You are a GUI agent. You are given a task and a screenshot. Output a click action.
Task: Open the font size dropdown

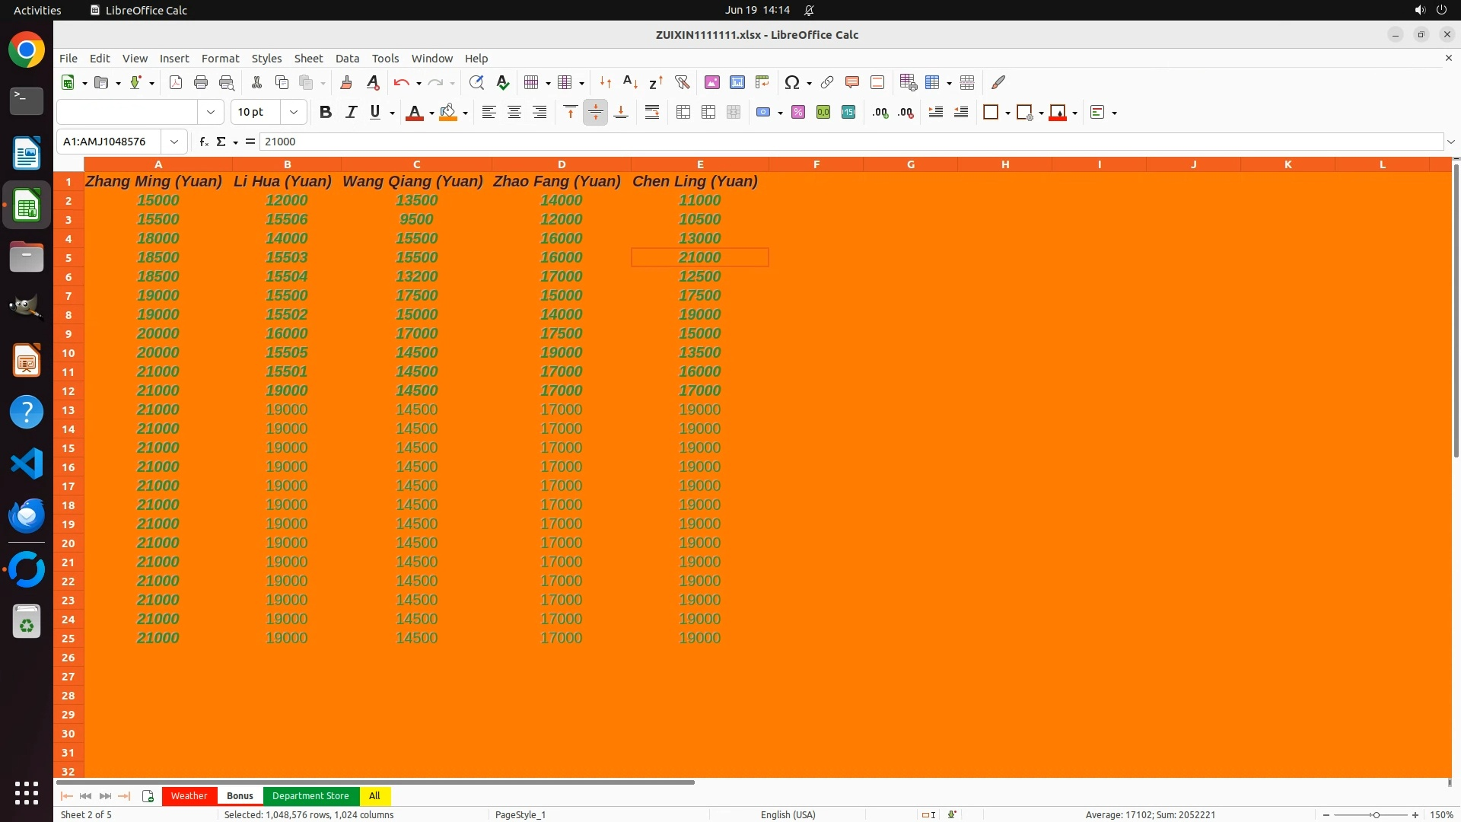pyautogui.click(x=294, y=113)
